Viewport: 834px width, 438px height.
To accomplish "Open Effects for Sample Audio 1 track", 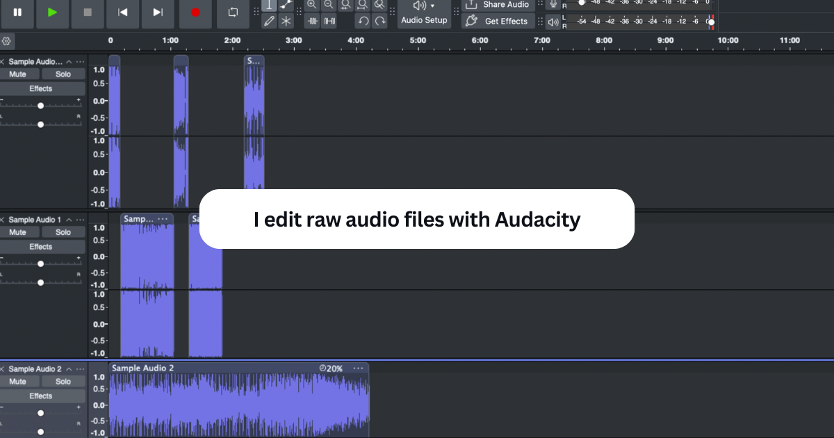I will [41, 246].
